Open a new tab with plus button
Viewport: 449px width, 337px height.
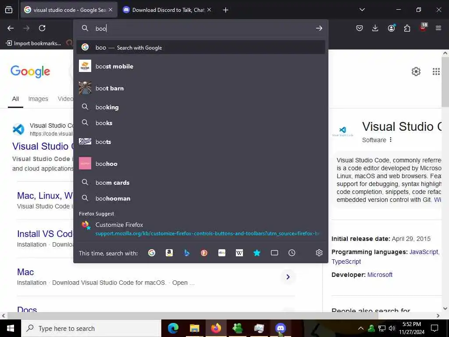[x=226, y=10]
